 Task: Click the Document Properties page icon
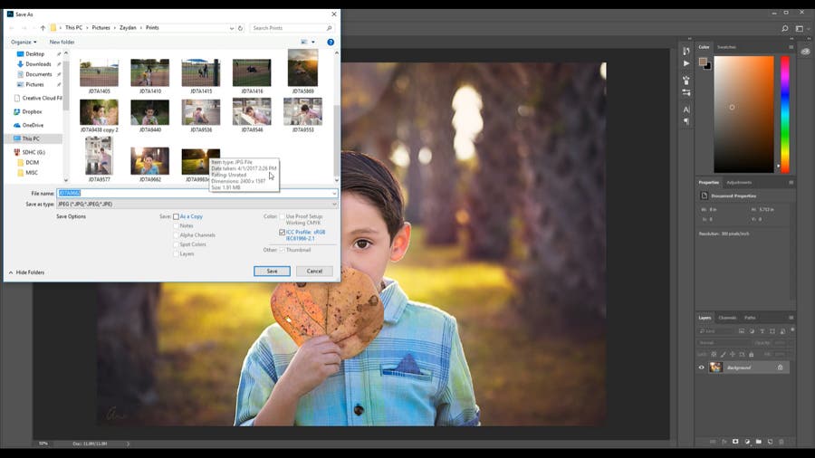click(704, 196)
